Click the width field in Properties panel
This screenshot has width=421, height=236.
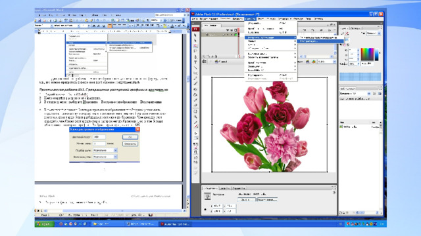[217, 206]
